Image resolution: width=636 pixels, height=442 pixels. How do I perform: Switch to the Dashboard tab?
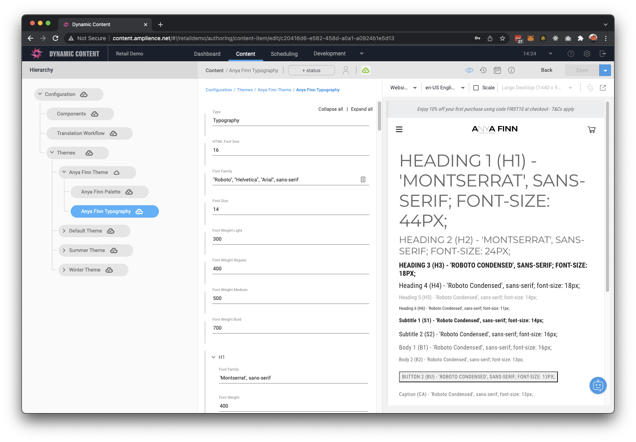[x=207, y=54]
